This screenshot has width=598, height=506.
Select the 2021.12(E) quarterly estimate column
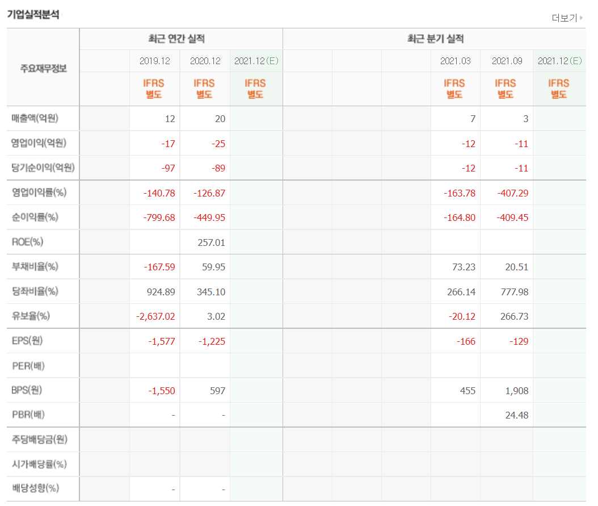tap(559, 61)
